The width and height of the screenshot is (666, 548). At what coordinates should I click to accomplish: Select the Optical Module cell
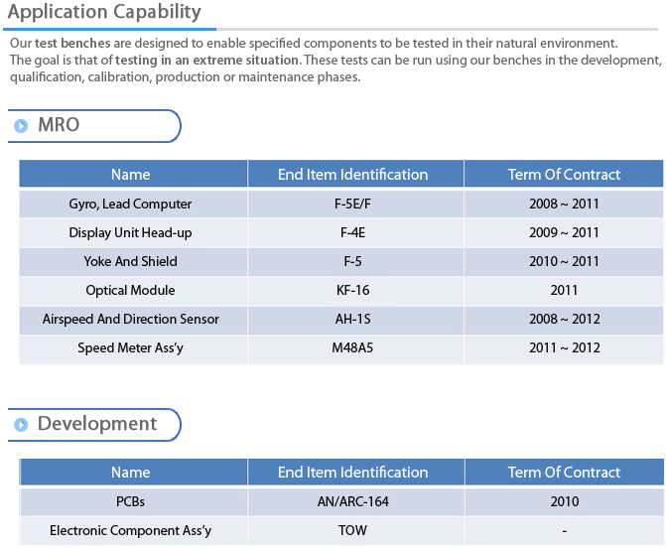pyautogui.click(x=133, y=291)
